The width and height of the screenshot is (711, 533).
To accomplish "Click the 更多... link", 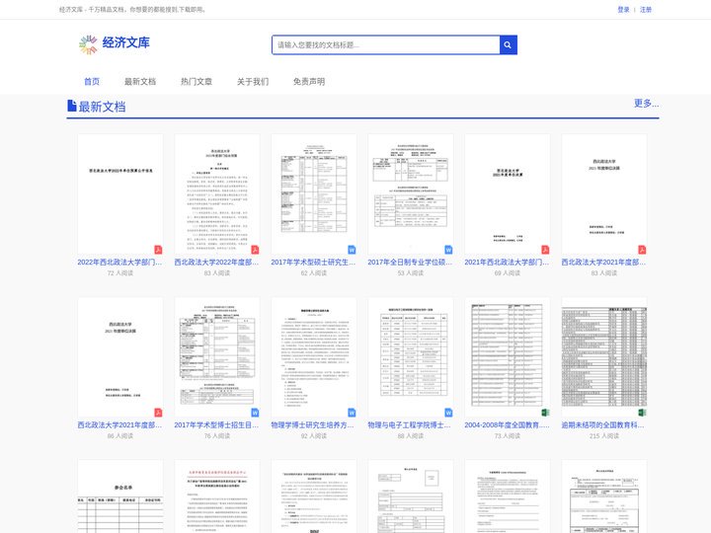I will [646, 104].
